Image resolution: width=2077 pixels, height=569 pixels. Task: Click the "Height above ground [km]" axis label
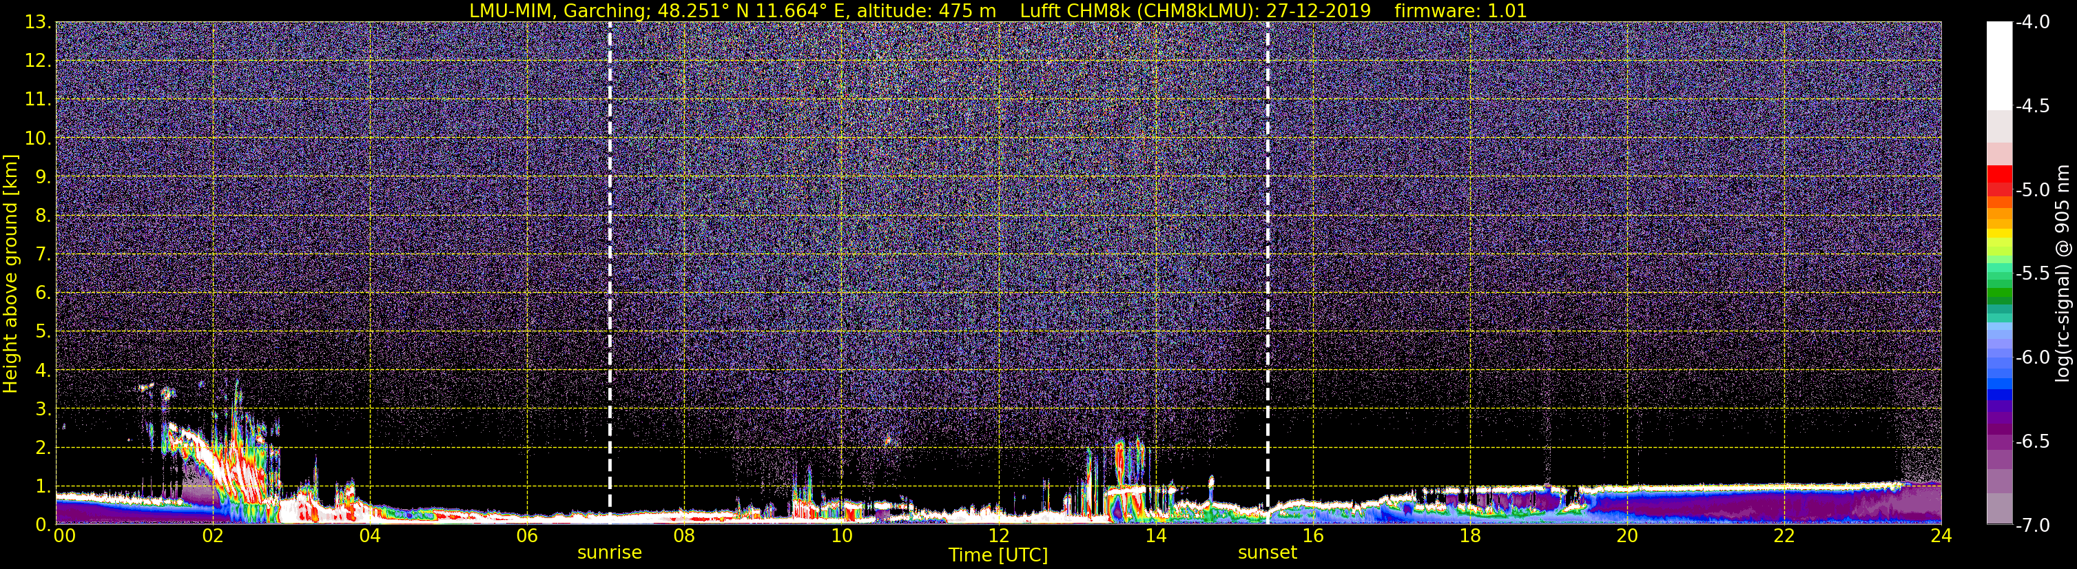coord(10,273)
